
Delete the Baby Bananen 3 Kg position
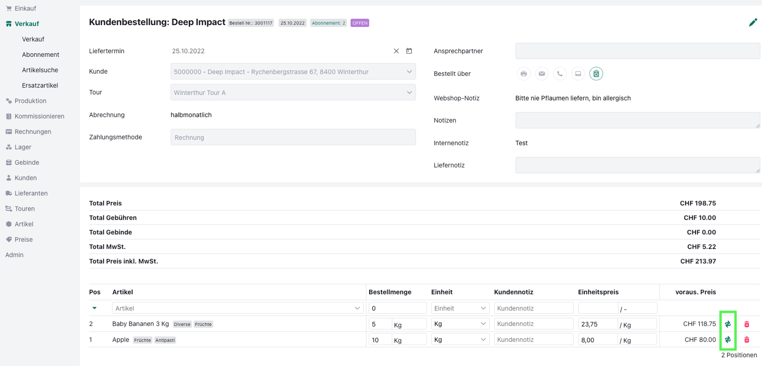pos(746,324)
